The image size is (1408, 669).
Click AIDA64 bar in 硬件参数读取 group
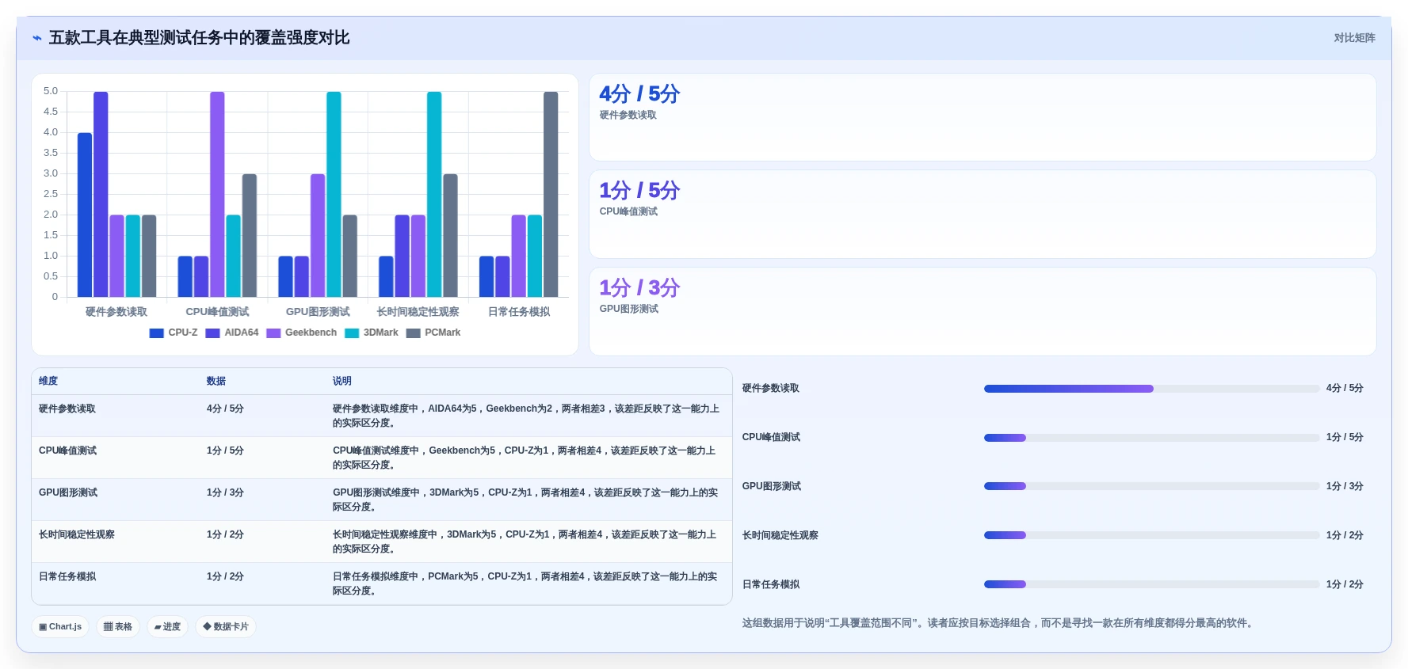(101, 194)
